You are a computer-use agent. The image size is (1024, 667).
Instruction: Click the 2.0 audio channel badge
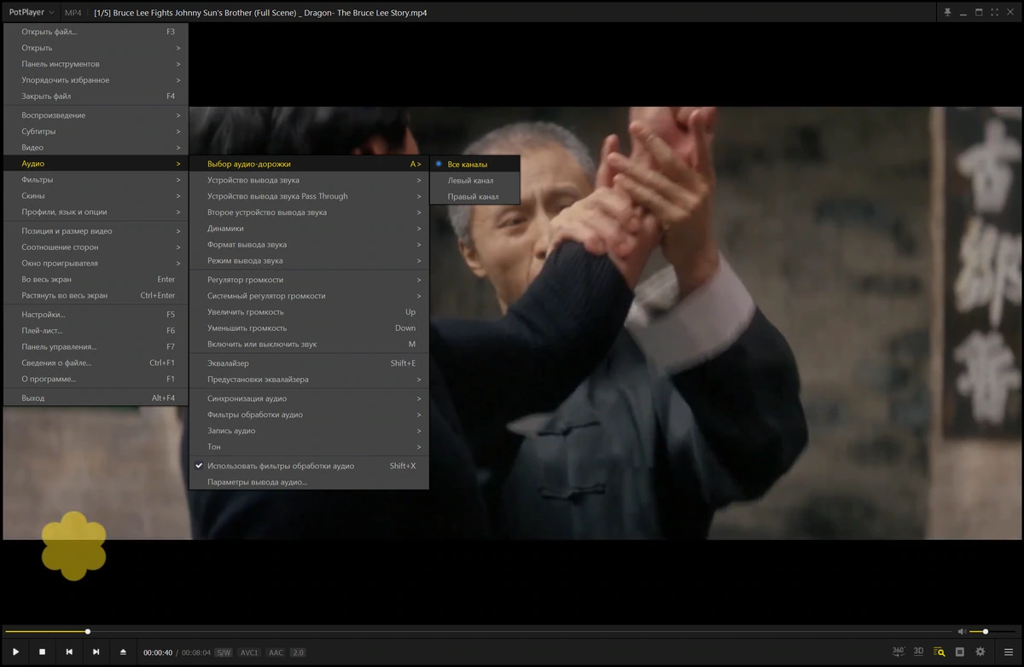tap(298, 652)
